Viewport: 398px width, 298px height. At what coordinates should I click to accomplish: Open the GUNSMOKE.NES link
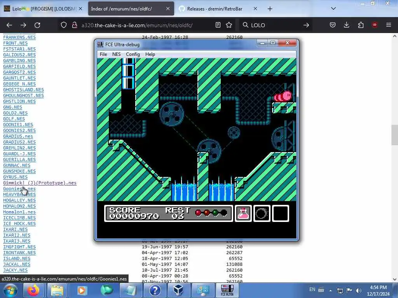[x=19, y=171]
